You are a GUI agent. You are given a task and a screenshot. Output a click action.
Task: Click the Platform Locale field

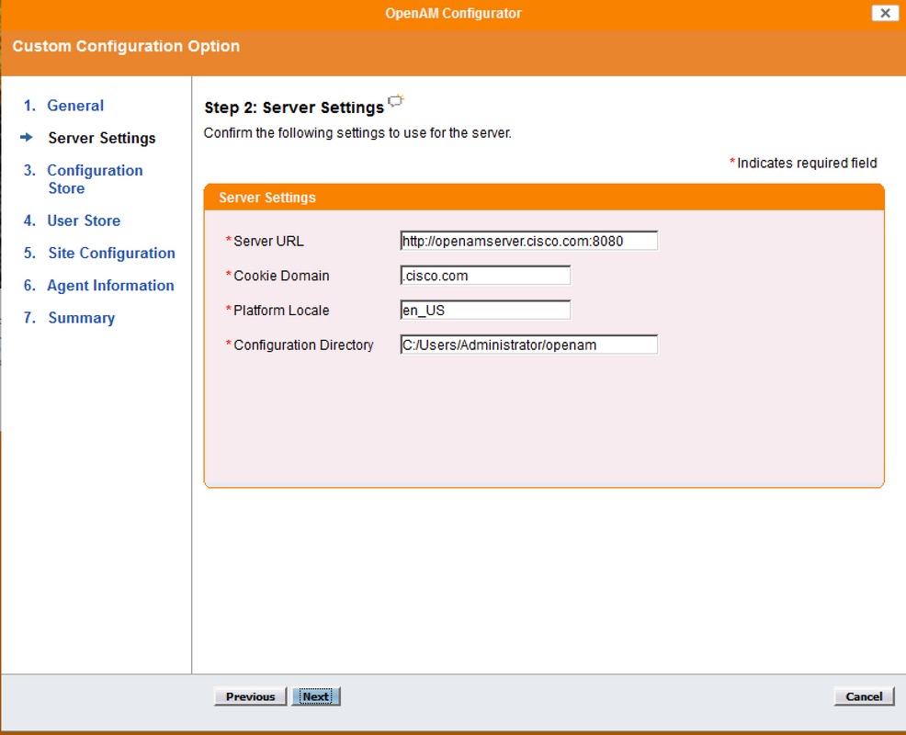coord(484,310)
